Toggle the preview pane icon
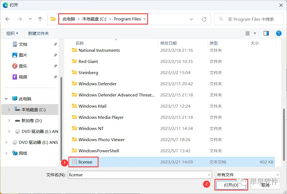Screen dimensions: 287x194 click(266, 33)
